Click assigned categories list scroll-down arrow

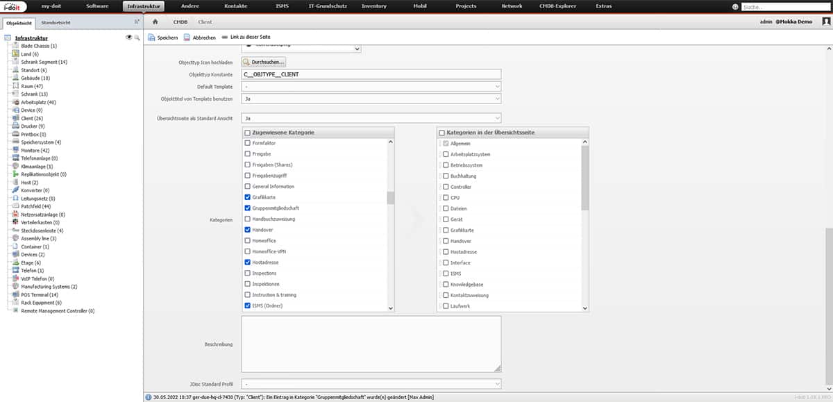[x=390, y=308]
